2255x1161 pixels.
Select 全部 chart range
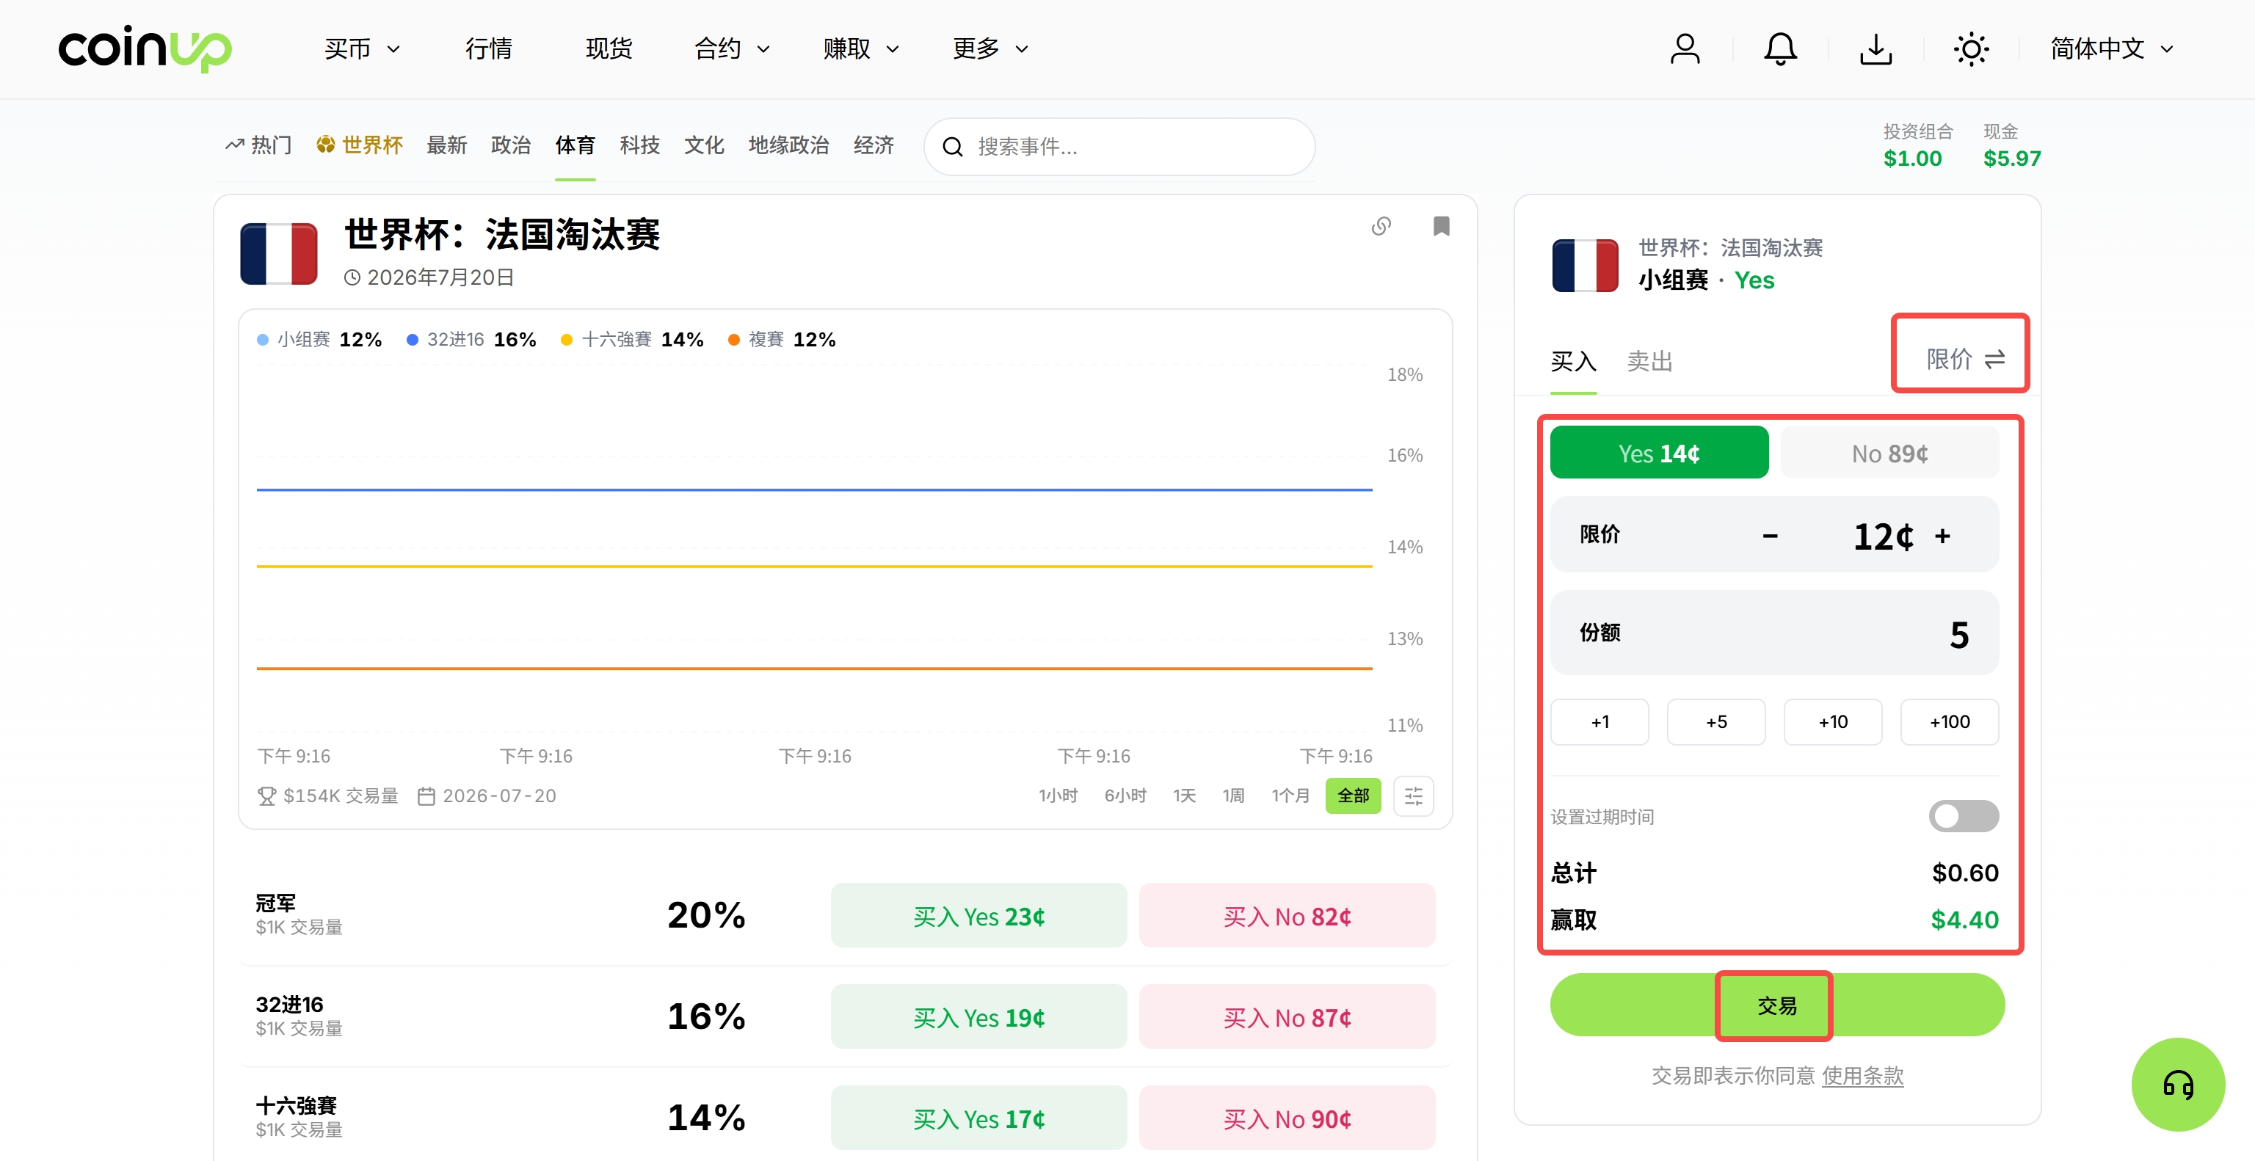1352,796
